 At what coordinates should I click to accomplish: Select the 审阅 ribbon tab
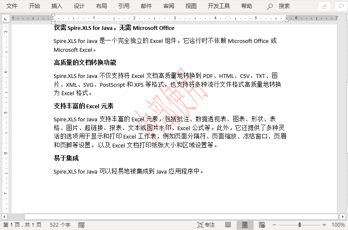(x=169, y=6)
